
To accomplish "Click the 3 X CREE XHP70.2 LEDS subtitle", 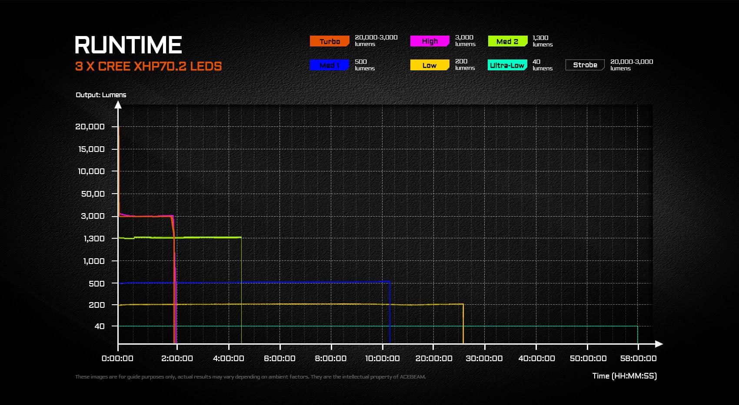I will pyautogui.click(x=148, y=66).
